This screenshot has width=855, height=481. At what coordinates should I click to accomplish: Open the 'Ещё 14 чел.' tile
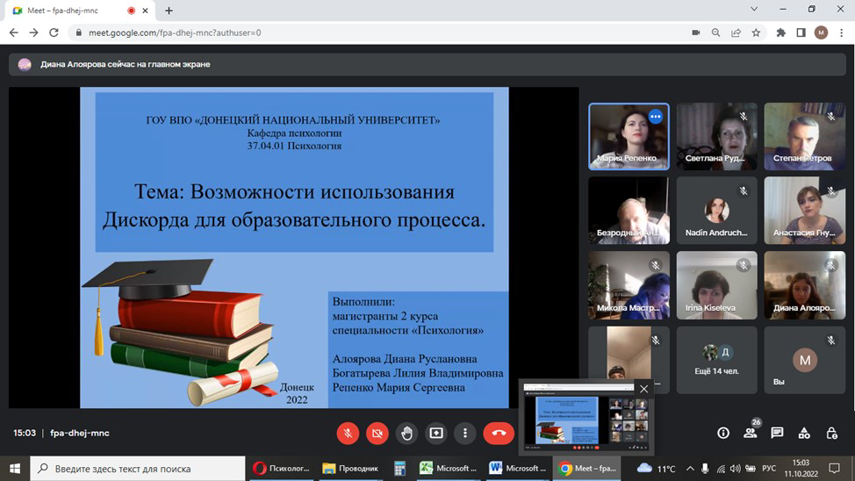point(716,360)
